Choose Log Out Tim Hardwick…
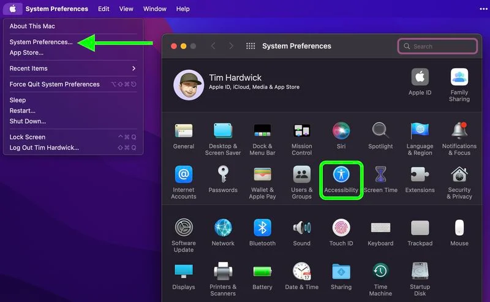 [73, 148]
